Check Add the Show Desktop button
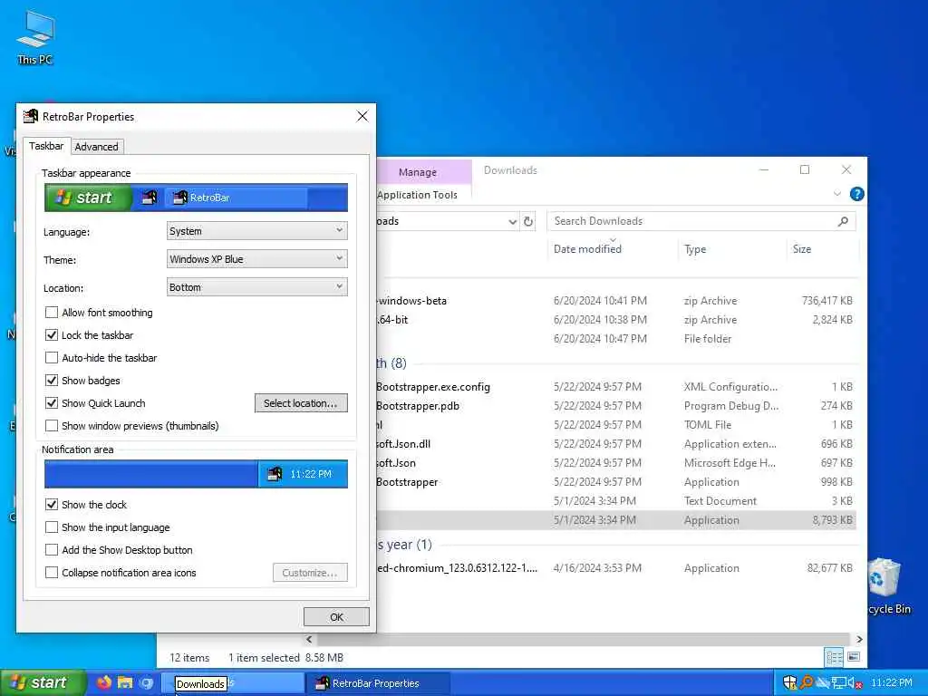 [52, 550]
